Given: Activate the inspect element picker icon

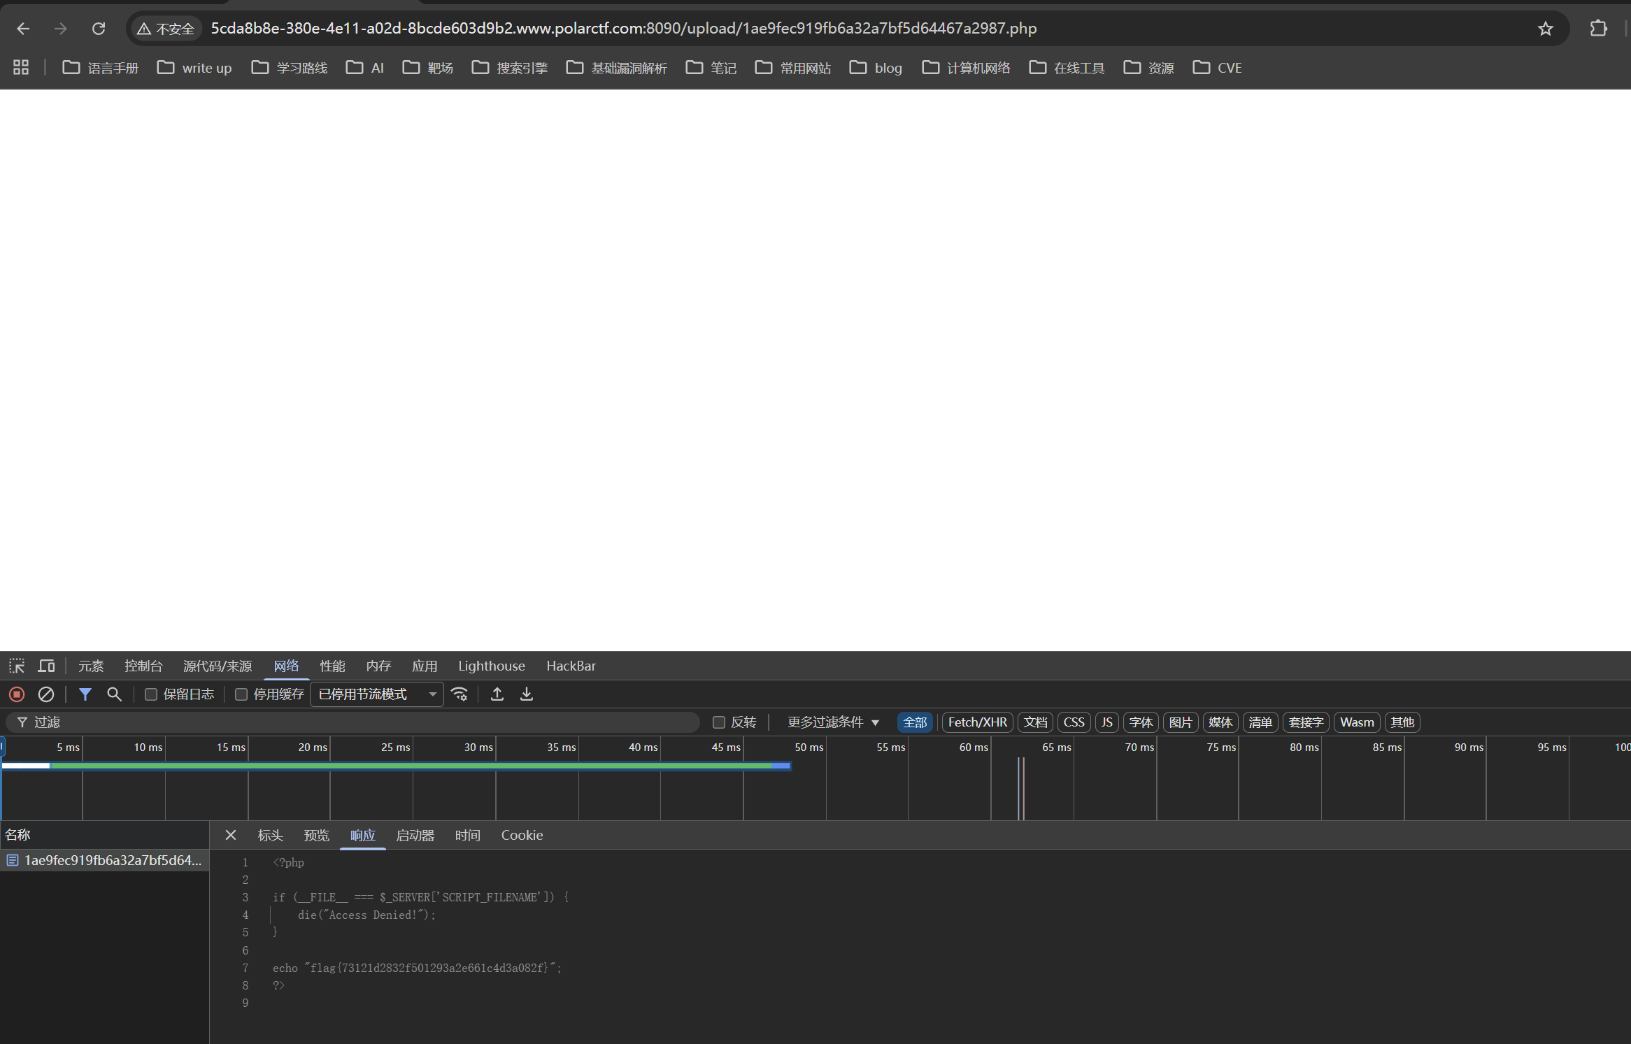Looking at the screenshot, I should click(x=17, y=666).
